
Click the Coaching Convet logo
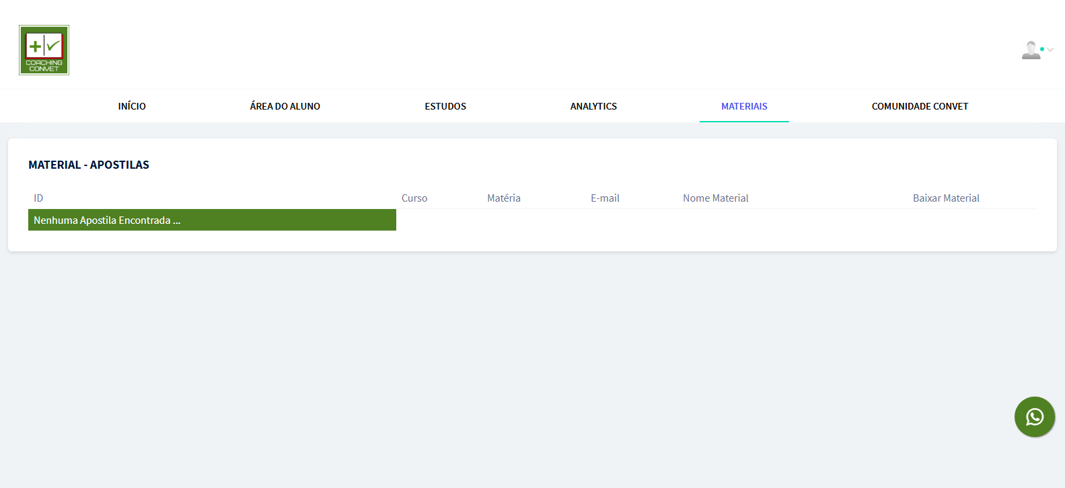tap(44, 50)
